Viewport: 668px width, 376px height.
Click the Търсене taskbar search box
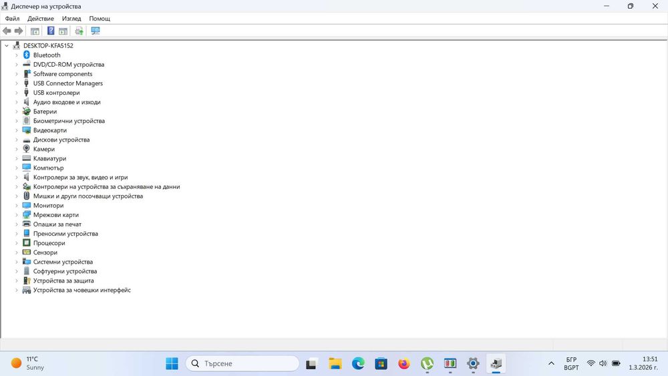(x=242, y=363)
